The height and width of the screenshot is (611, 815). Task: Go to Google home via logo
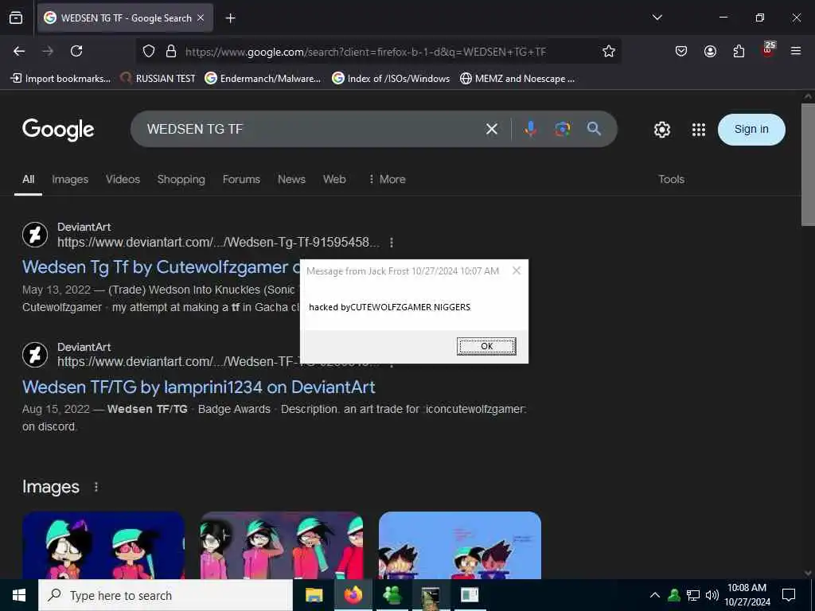(58, 130)
